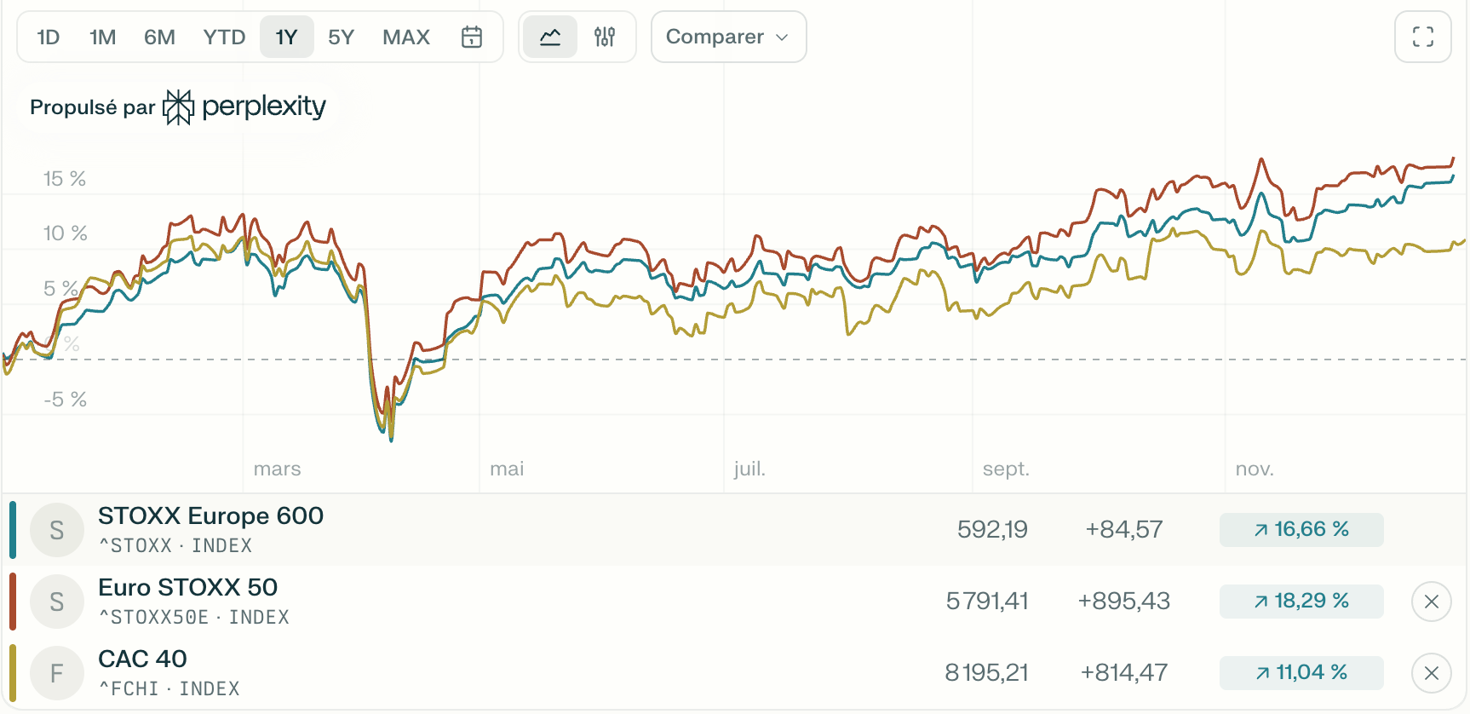Select the 1Y time range
This screenshot has width=1470, height=714.
287,37
